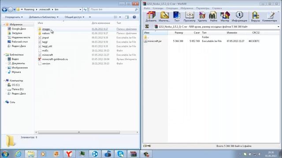Click the WinRAR Virus scan (Вирусы) icon
Screen dimensions: 282x158
(x=256, y=17)
